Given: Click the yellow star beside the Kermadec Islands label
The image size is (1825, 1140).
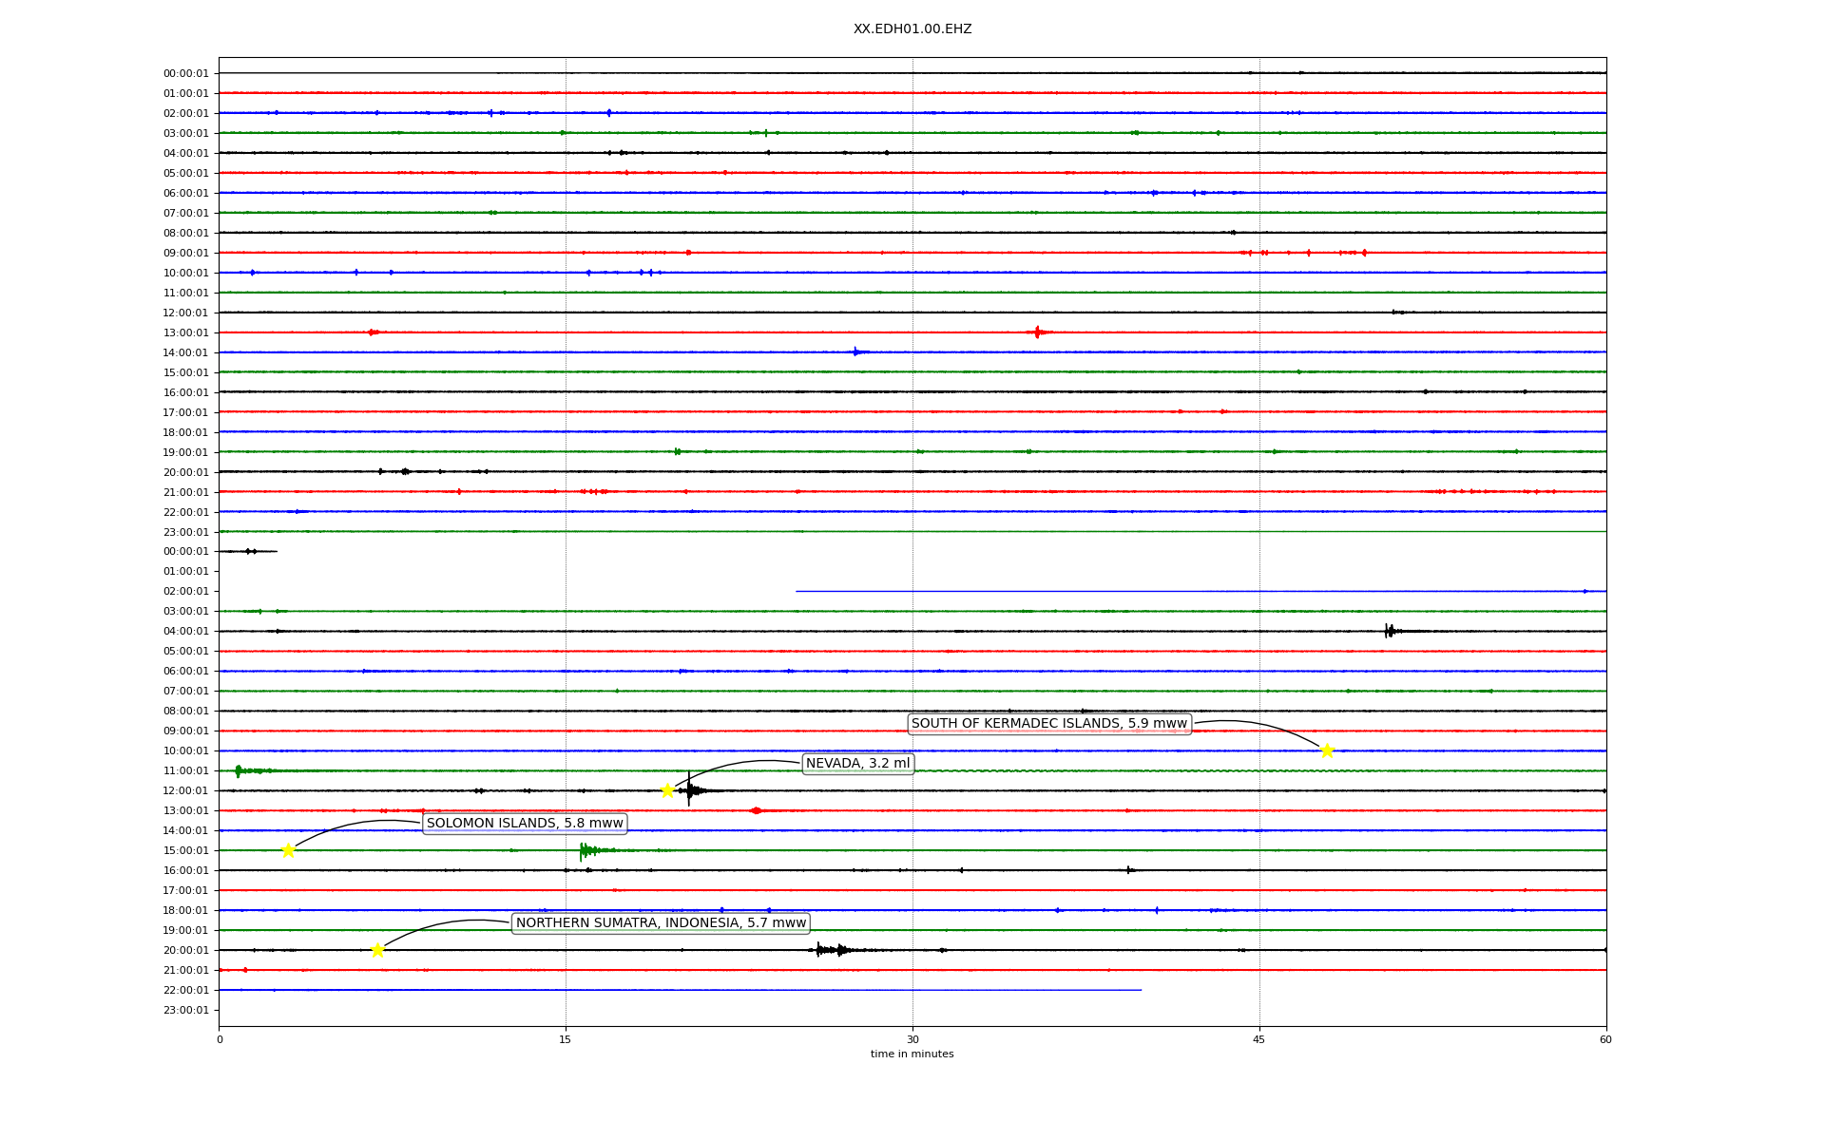Looking at the screenshot, I should [x=1327, y=750].
